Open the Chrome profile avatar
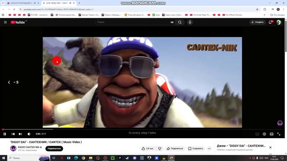The image size is (287, 161). point(278,9)
